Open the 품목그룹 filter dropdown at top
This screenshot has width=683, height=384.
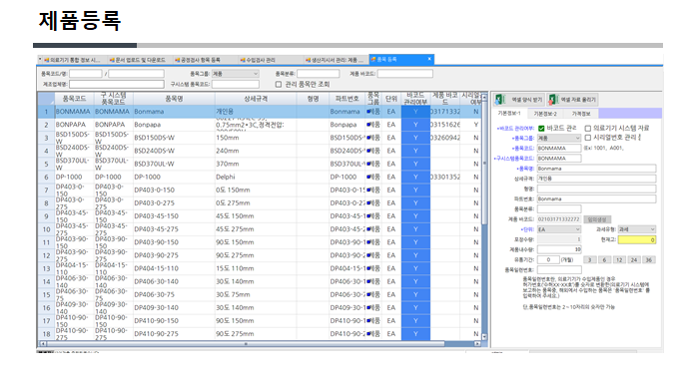coord(236,74)
